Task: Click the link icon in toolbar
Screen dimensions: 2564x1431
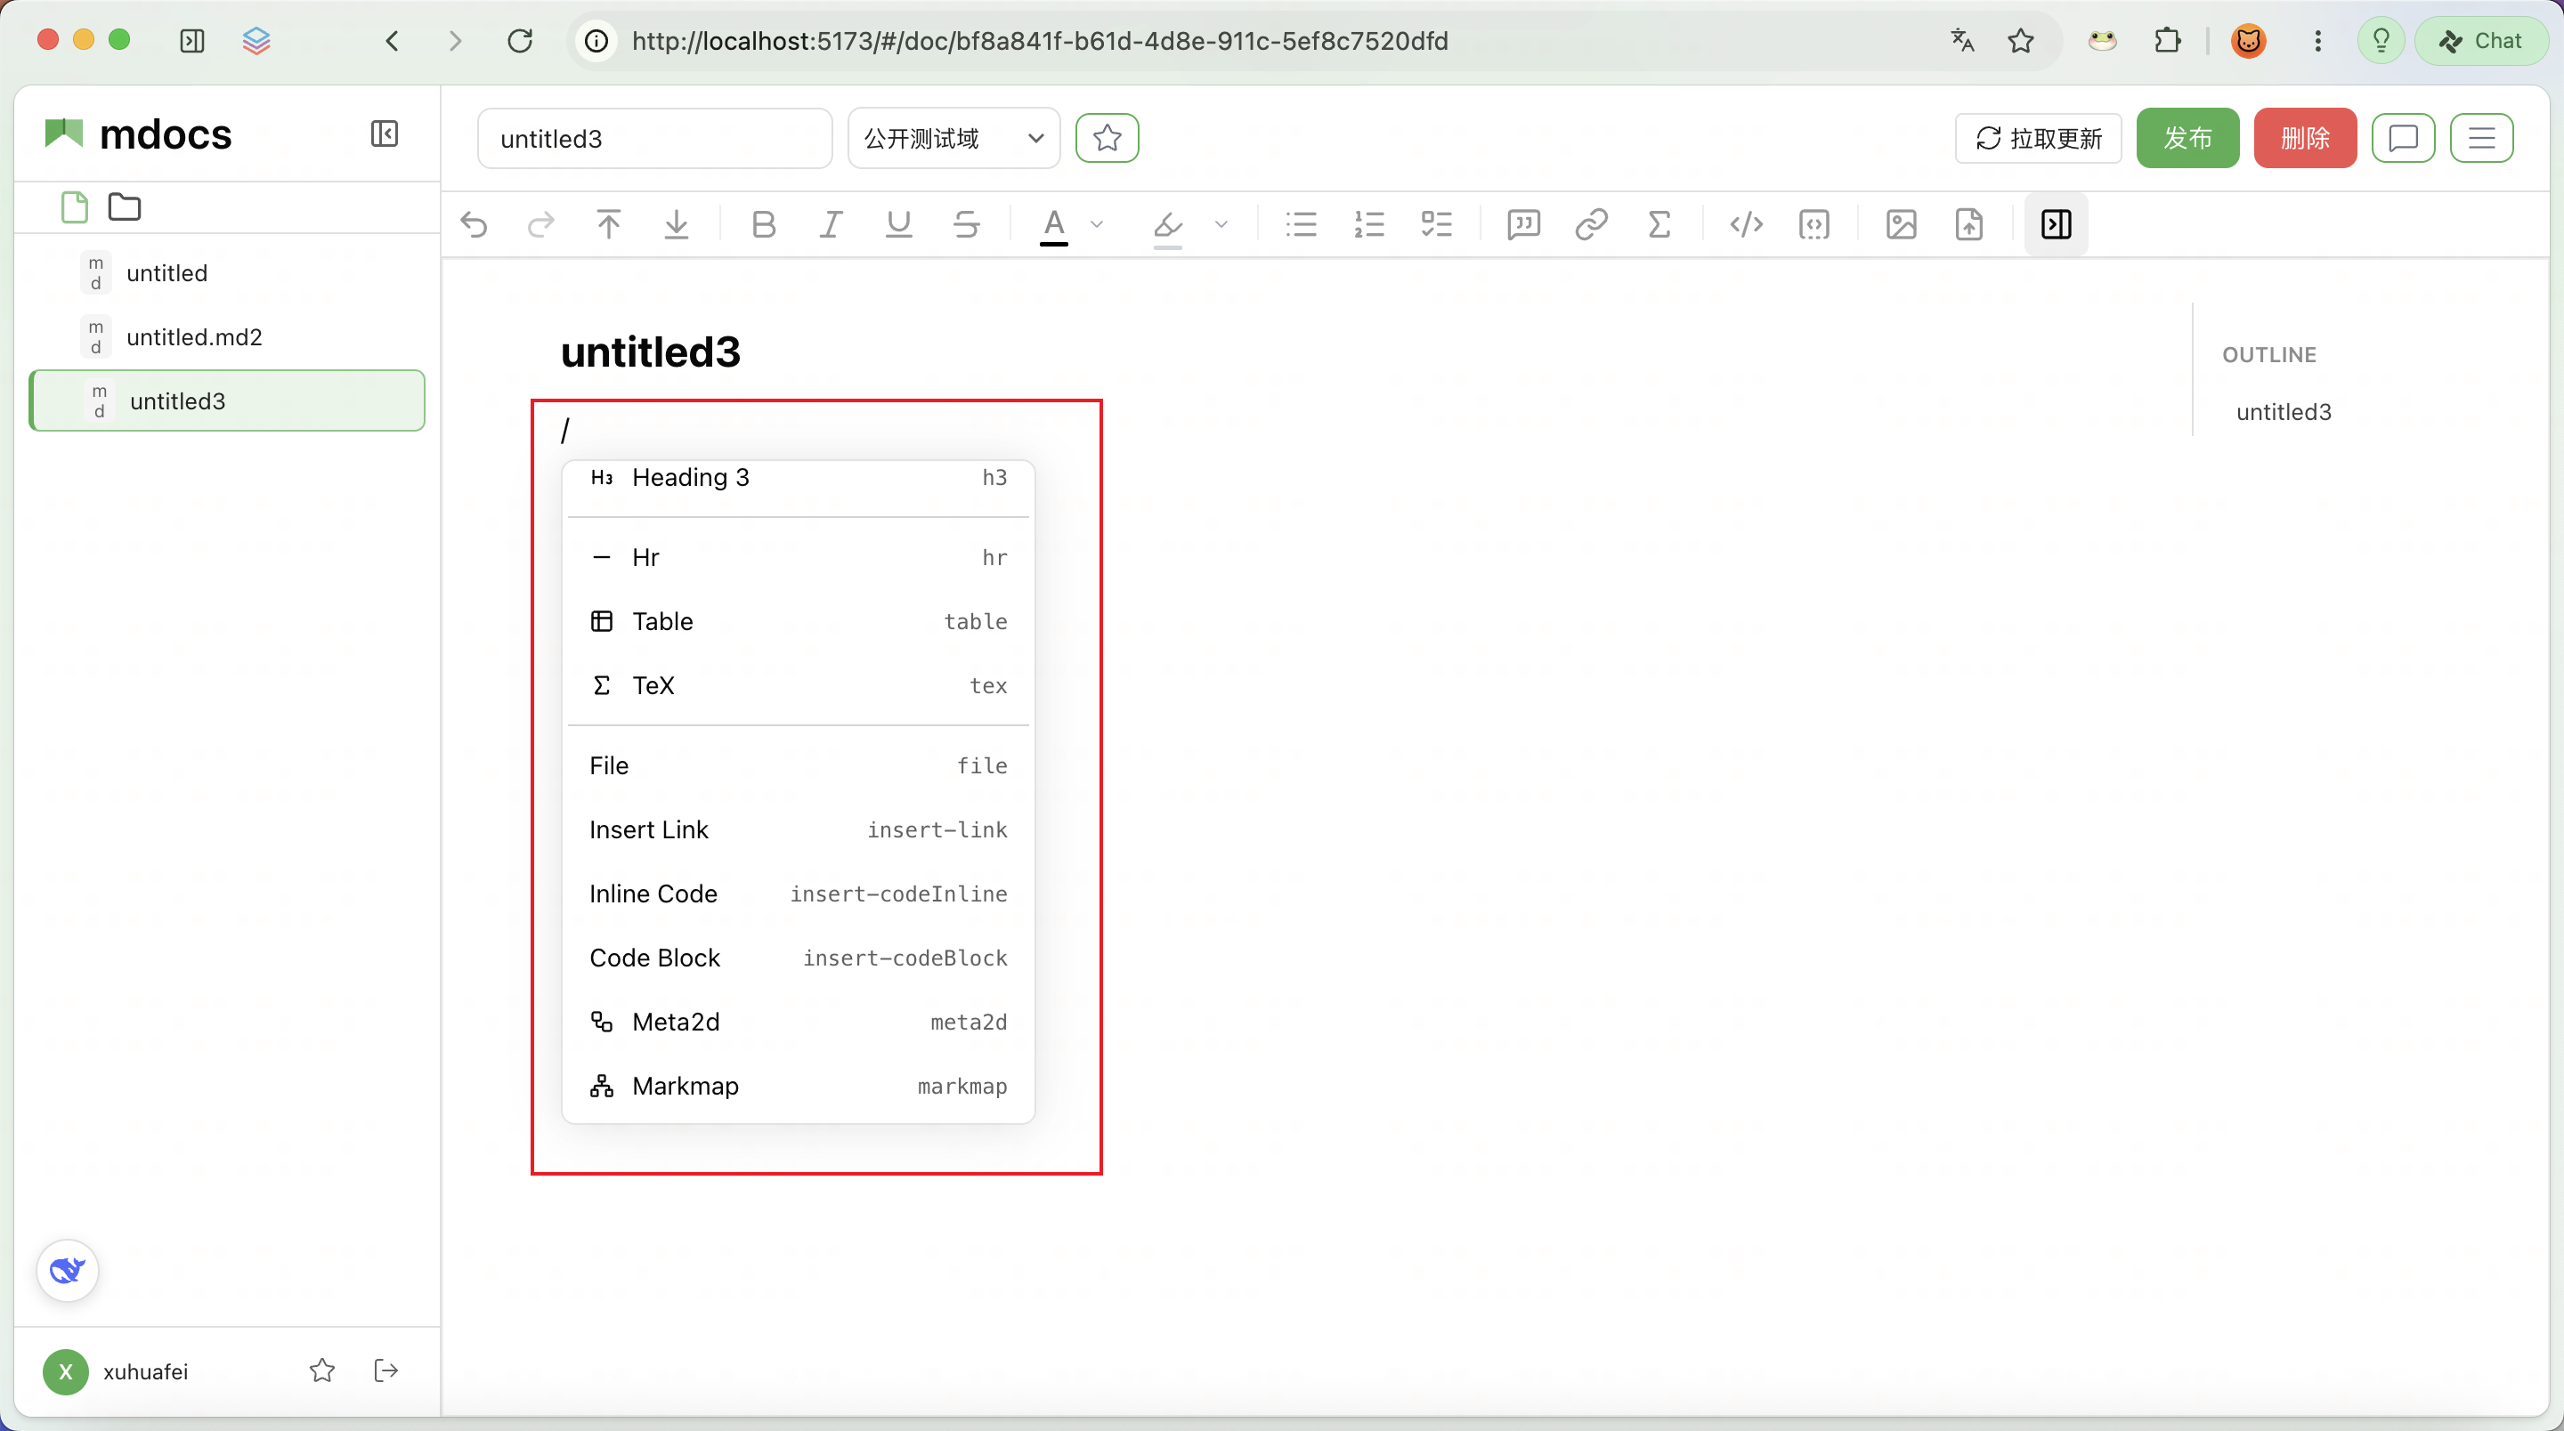Action: coord(1591,225)
